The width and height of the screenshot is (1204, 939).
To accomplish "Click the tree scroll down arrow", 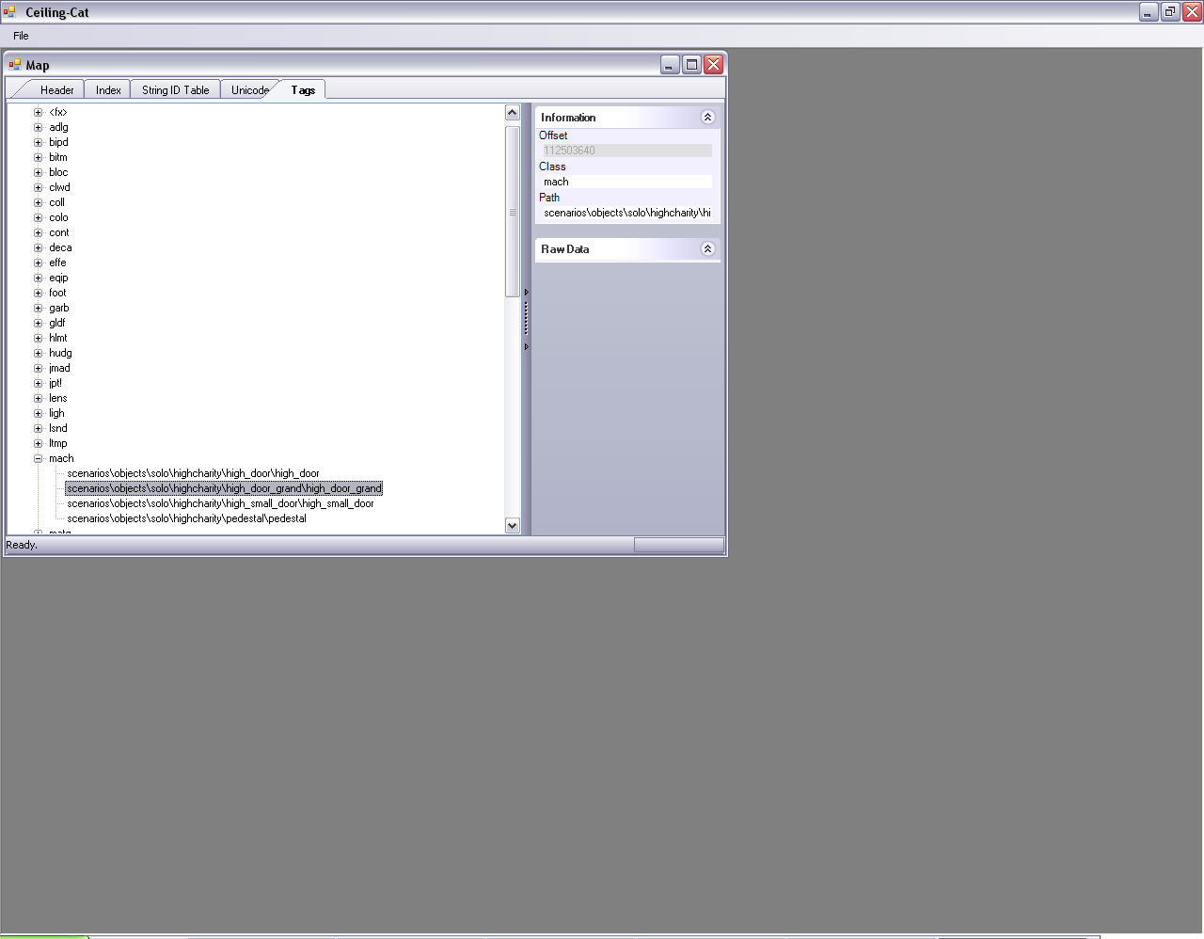I will [513, 526].
